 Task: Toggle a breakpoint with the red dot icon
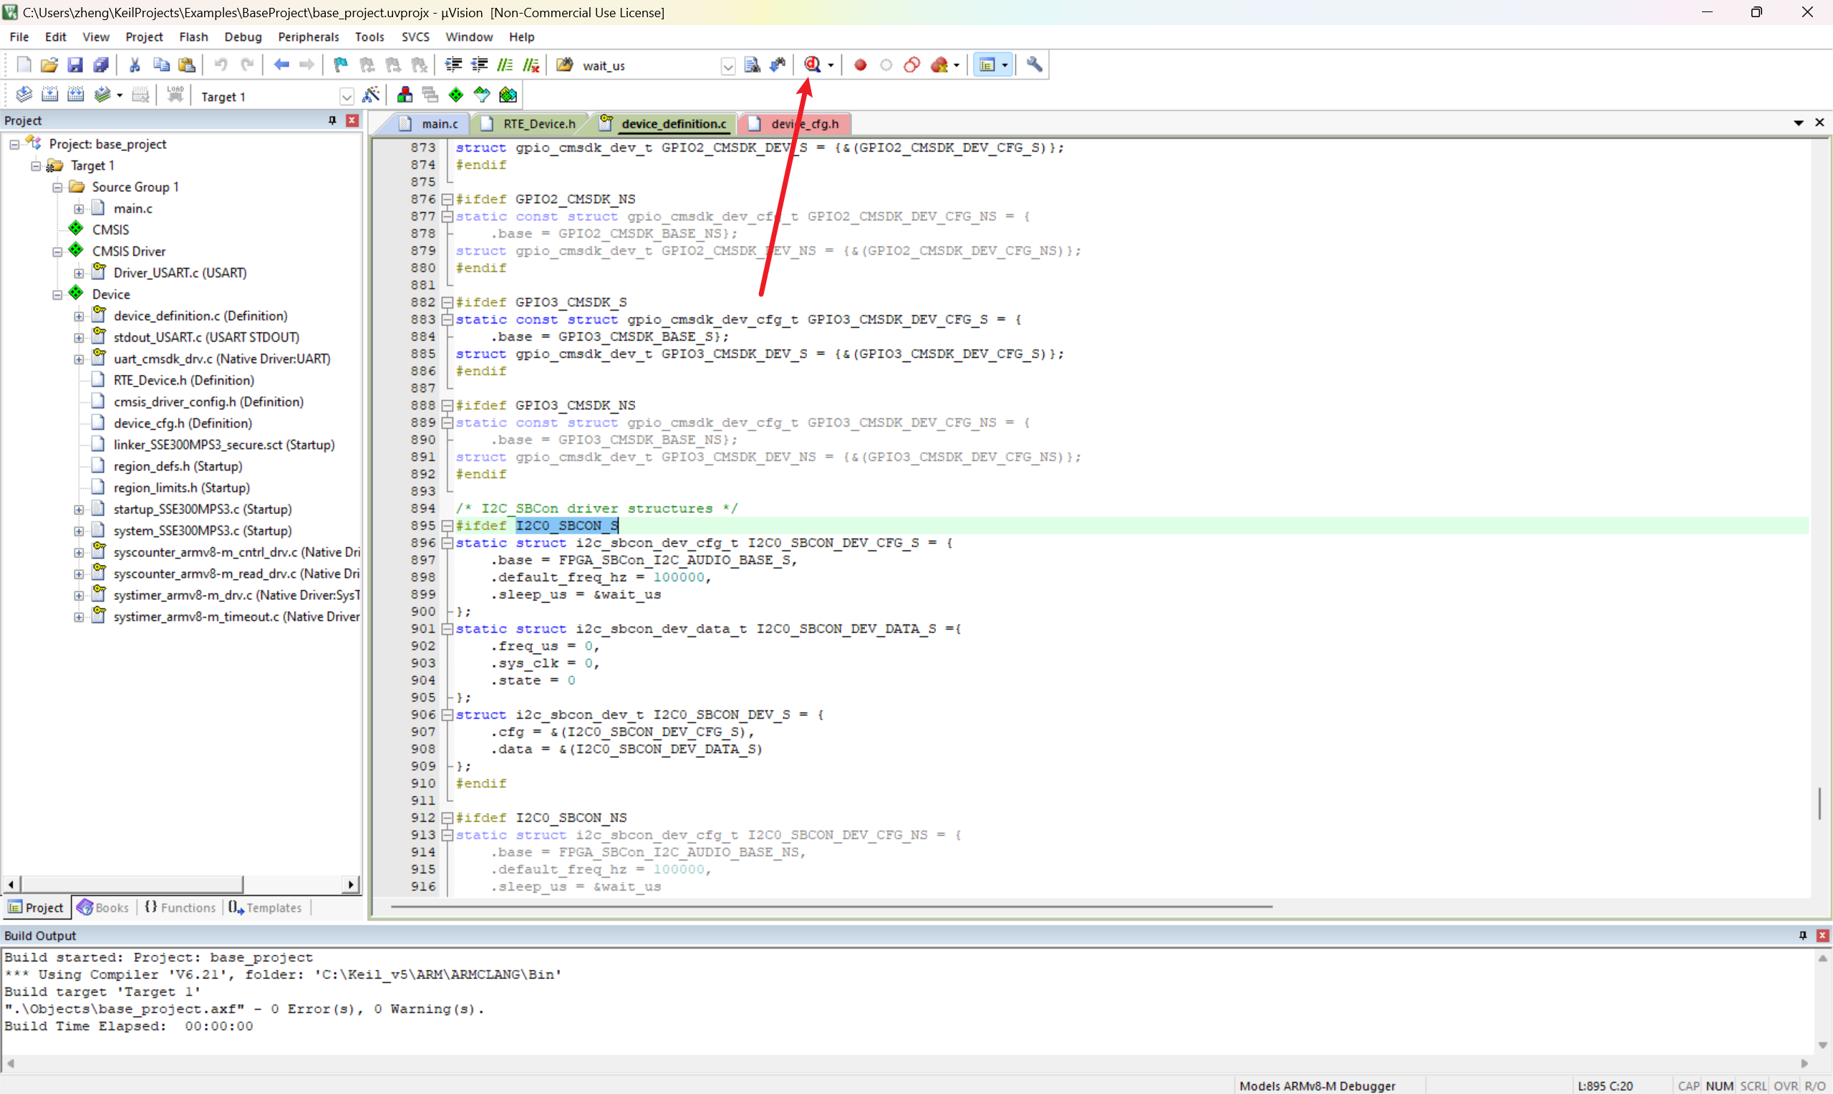coord(859,65)
